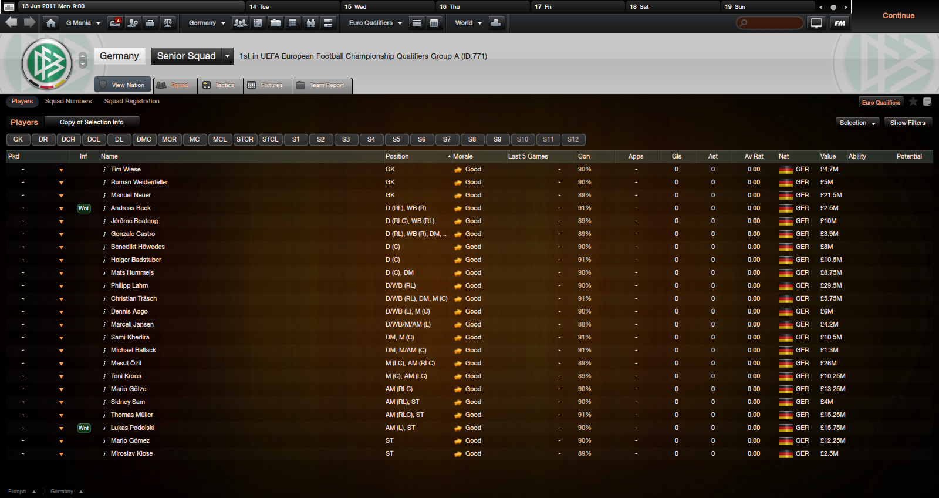939x498 pixels.
Task: Open the G Mania manager dropdown
Action: pyautogui.click(x=83, y=23)
